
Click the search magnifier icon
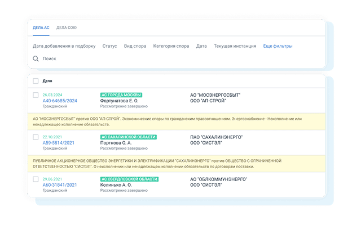(36, 58)
